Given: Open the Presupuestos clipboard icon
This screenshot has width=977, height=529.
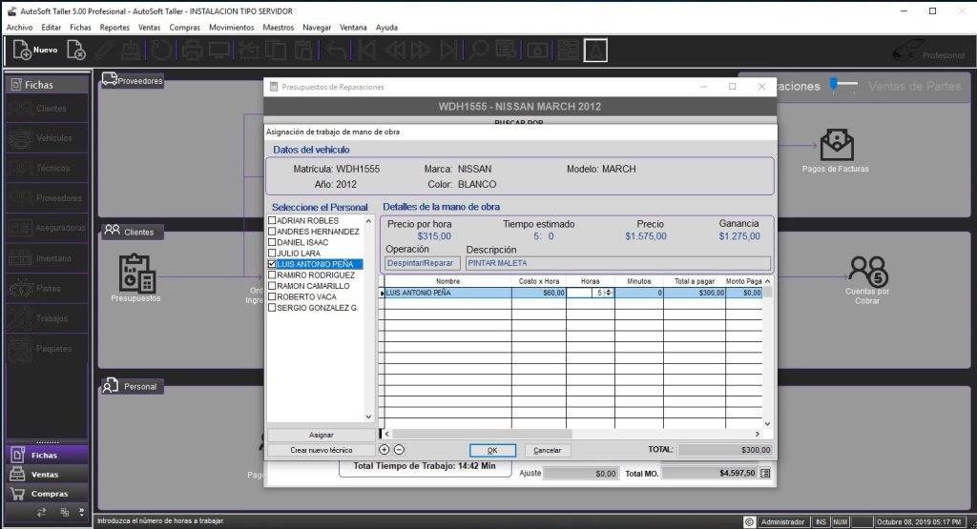Looking at the screenshot, I should coord(135,273).
